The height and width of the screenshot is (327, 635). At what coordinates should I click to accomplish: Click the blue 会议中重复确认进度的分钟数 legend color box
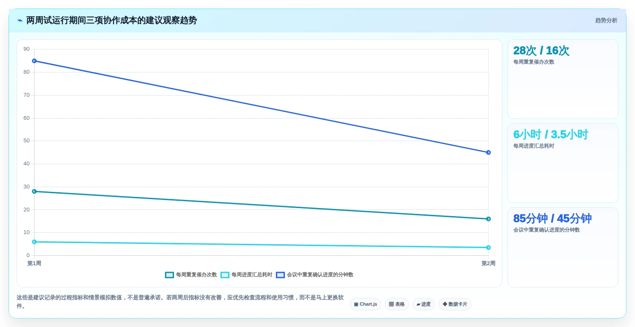click(x=280, y=275)
